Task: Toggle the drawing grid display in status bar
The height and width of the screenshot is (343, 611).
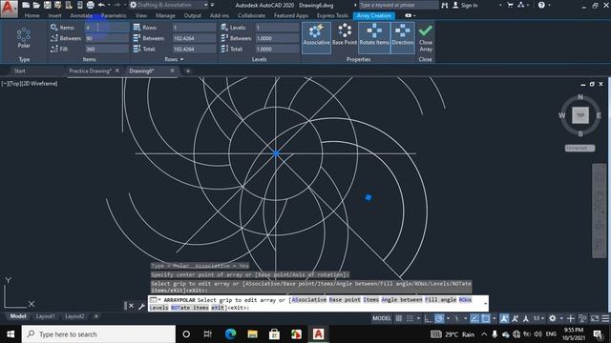Action: (399, 318)
